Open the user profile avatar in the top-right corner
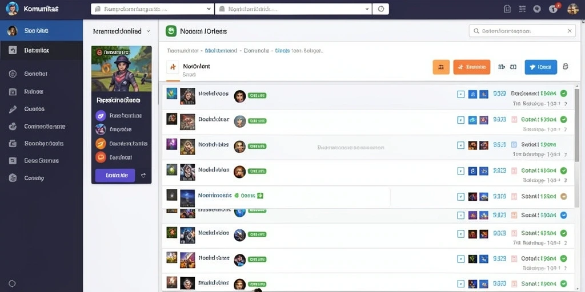 coord(572,9)
